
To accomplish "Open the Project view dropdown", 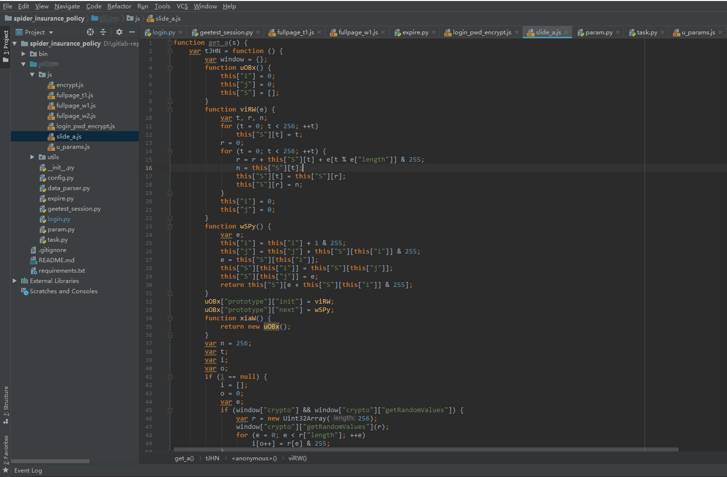I will [x=34, y=32].
